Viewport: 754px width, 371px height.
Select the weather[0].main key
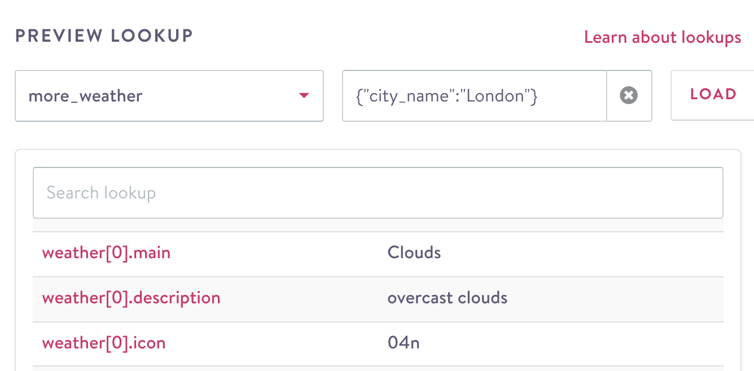pyautogui.click(x=106, y=252)
